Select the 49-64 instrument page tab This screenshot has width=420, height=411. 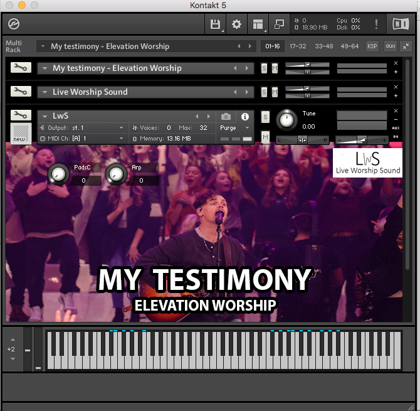click(350, 46)
